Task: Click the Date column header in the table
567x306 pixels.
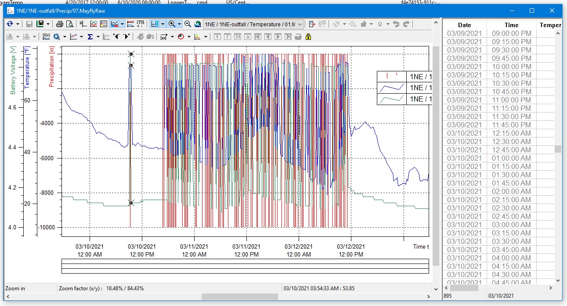Action: [x=464, y=25]
